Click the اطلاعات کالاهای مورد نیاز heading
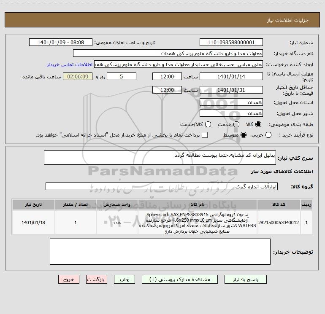The height and width of the screenshot is (314, 325). click(x=282, y=172)
